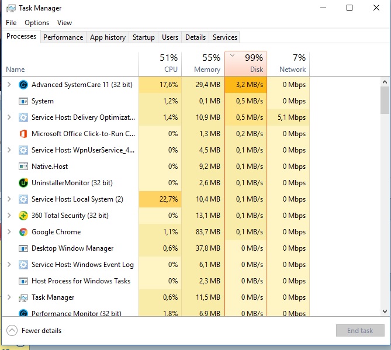Image resolution: width=391 pixels, height=350 pixels.
Task: Expand 360 Total Security process group
Action: (x=9, y=216)
